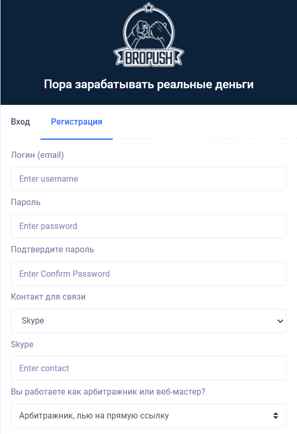
Task: Focus the Enter username field
Action: (x=148, y=179)
